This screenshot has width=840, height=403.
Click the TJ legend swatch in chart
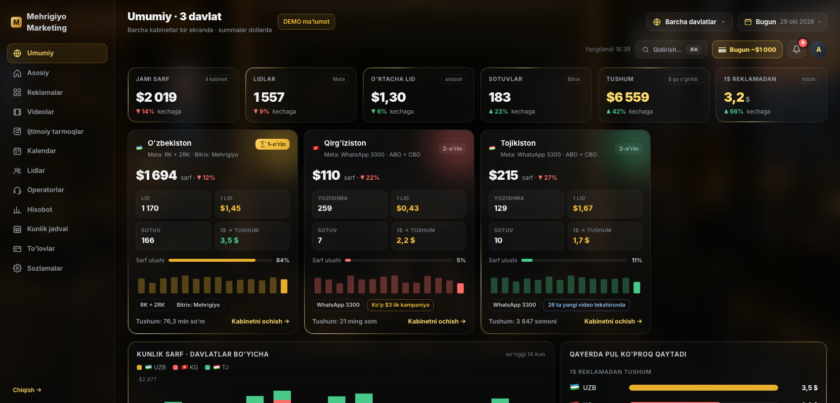(x=208, y=367)
